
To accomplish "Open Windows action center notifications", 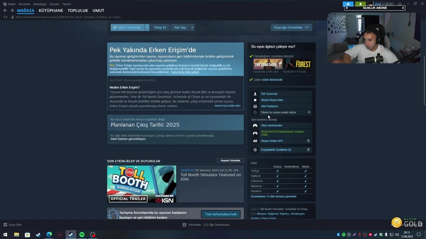I will [x=419, y=235].
